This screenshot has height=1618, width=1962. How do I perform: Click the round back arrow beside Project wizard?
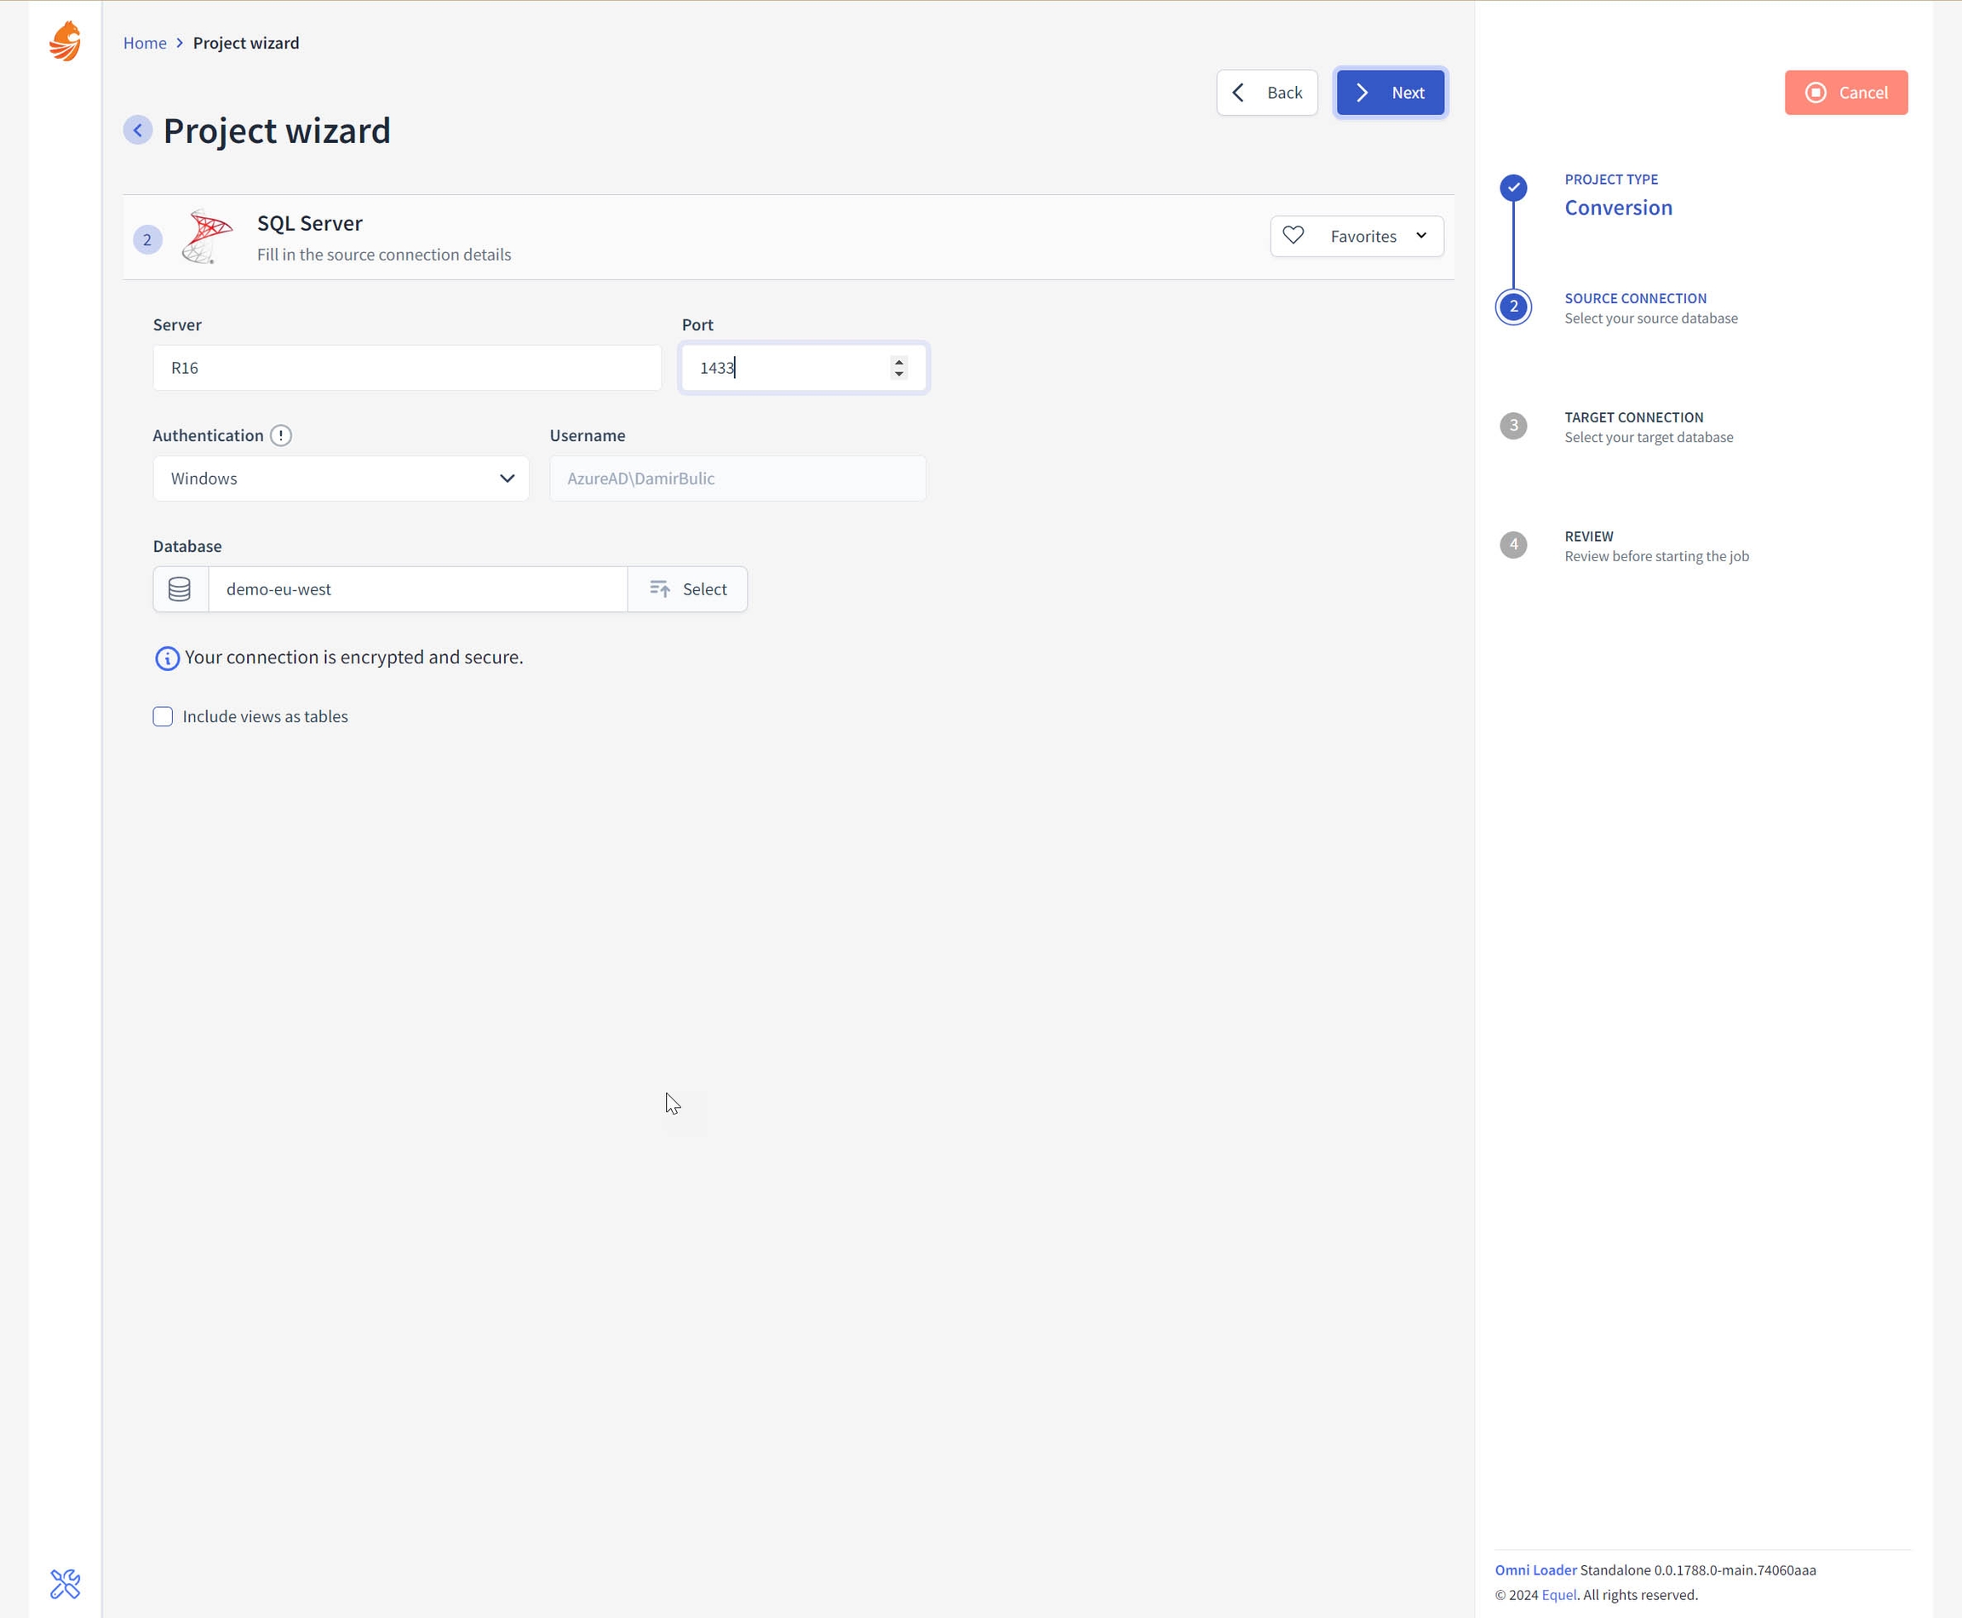pos(138,130)
